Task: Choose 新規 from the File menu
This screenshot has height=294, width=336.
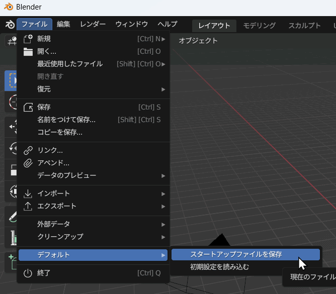Action: (x=93, y=39)
